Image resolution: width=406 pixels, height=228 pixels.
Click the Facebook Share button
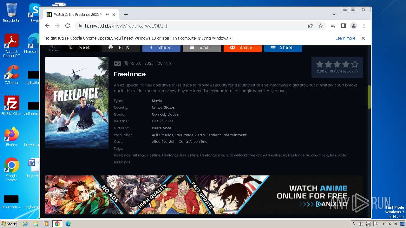coord(161,47)
